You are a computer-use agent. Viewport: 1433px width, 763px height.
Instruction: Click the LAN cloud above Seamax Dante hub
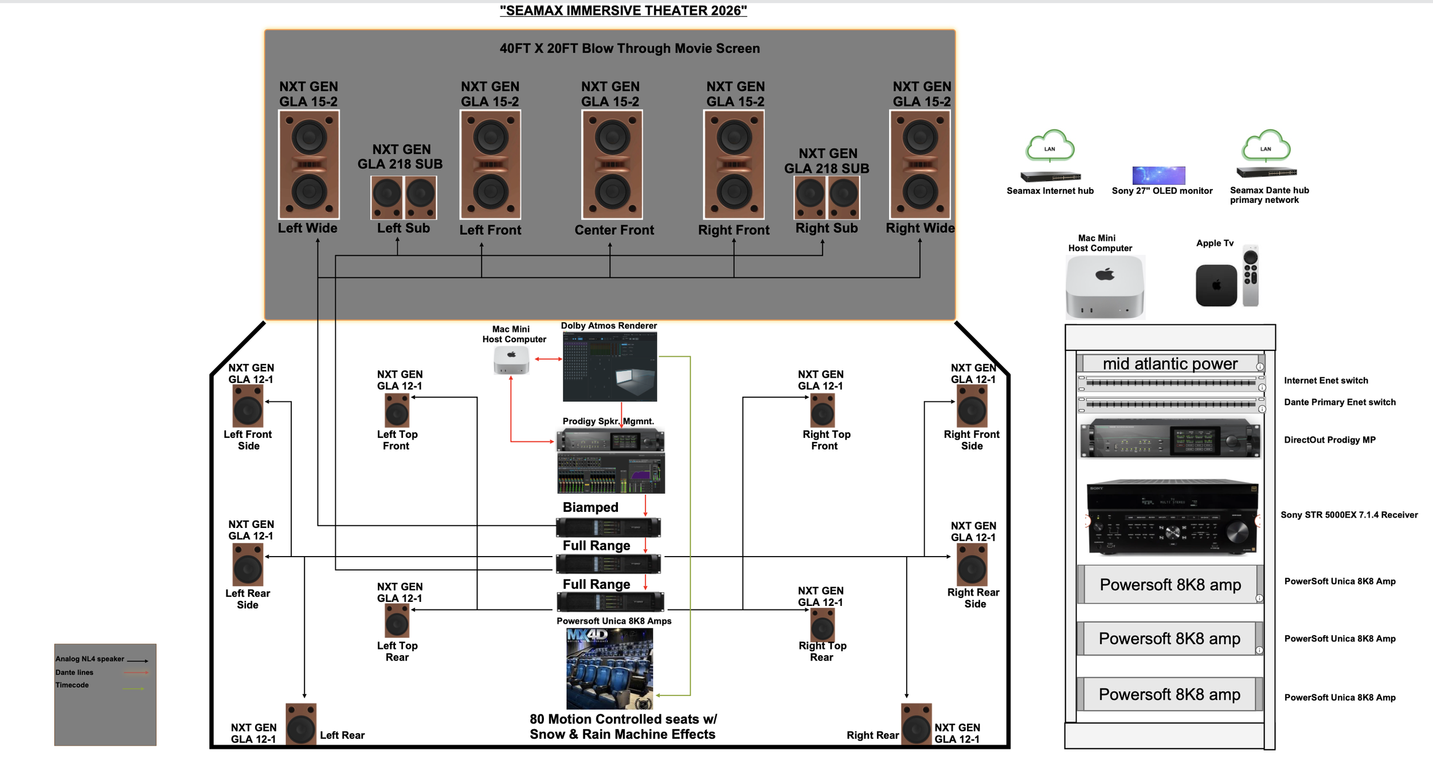[x=1266, y=146]
